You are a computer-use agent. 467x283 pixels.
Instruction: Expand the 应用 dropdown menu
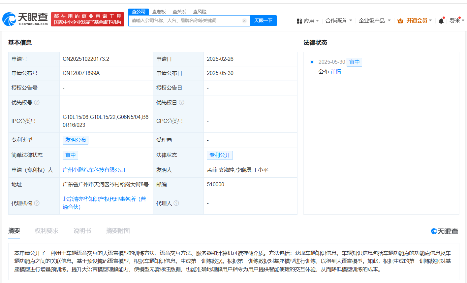(x=308, y=21)
